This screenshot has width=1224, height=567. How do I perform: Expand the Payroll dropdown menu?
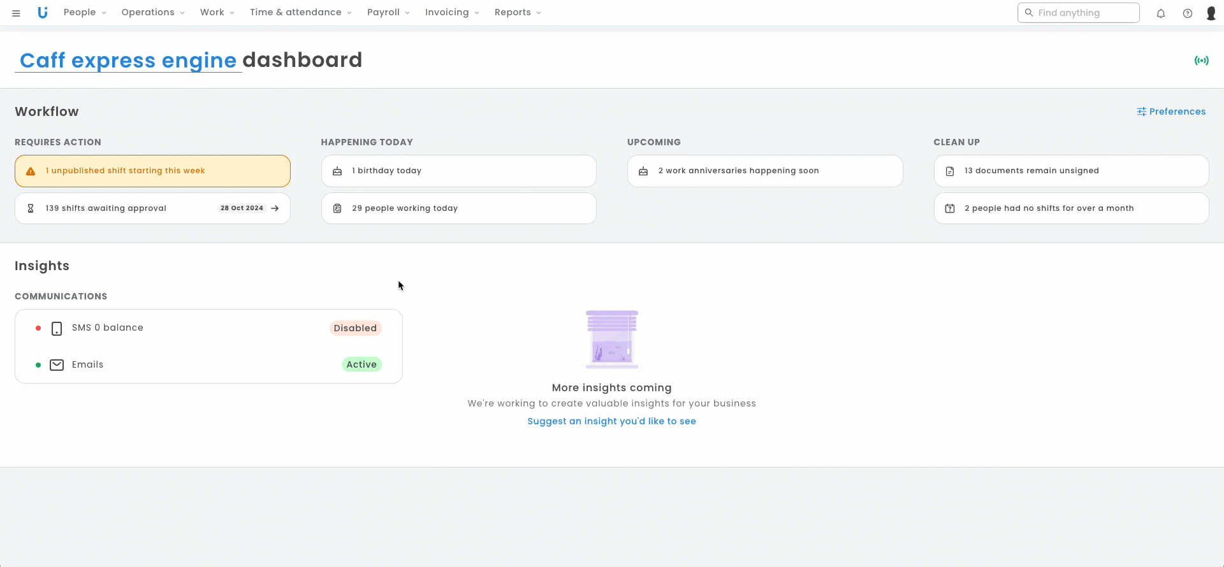[388, 13]
